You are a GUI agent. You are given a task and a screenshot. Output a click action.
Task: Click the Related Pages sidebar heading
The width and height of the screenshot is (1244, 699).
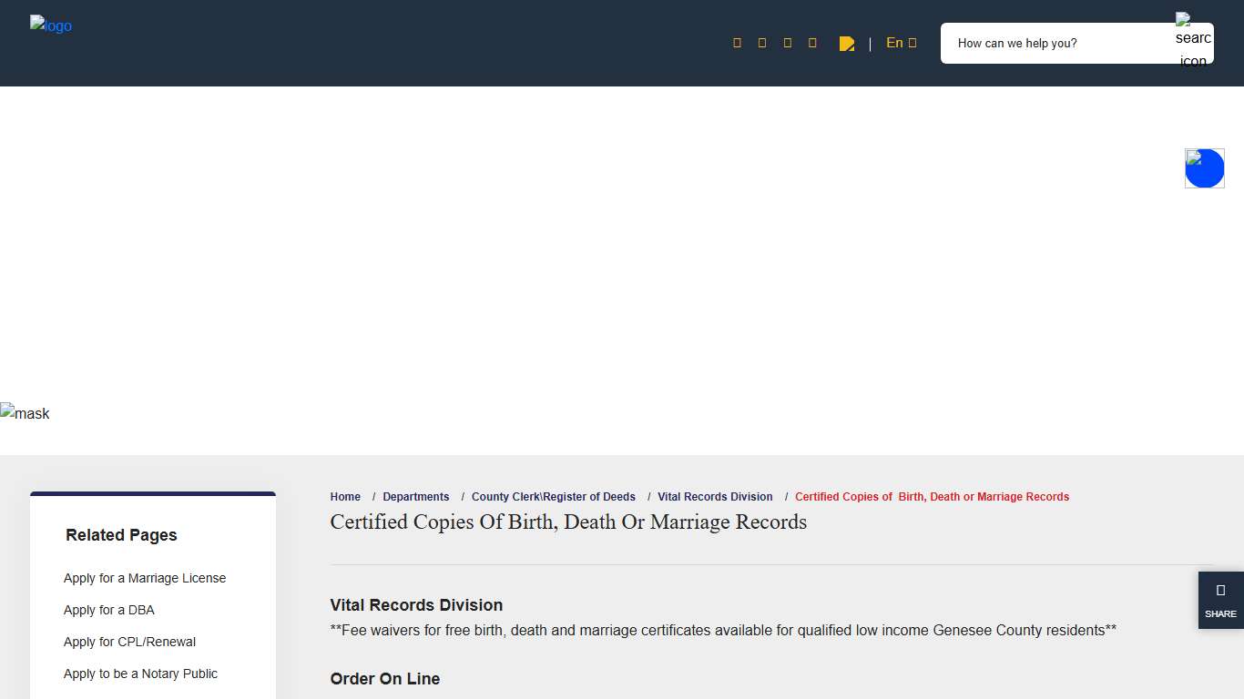click(x=121, y=535)
